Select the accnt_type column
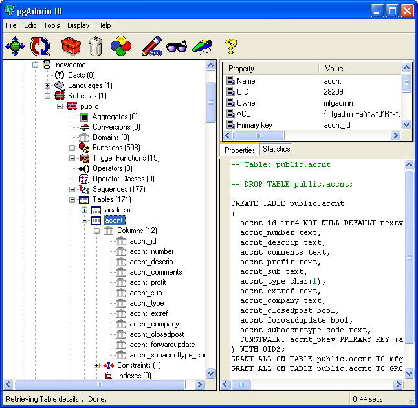Viewport: 418px width, 408px height. 147,303
